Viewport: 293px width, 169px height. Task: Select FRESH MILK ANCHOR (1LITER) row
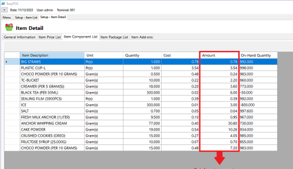point(141,117)
